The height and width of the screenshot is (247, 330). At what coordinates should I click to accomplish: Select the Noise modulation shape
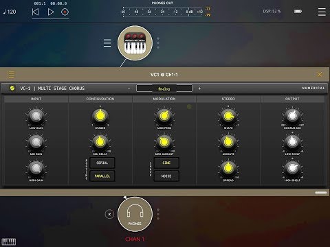point(166,176)
